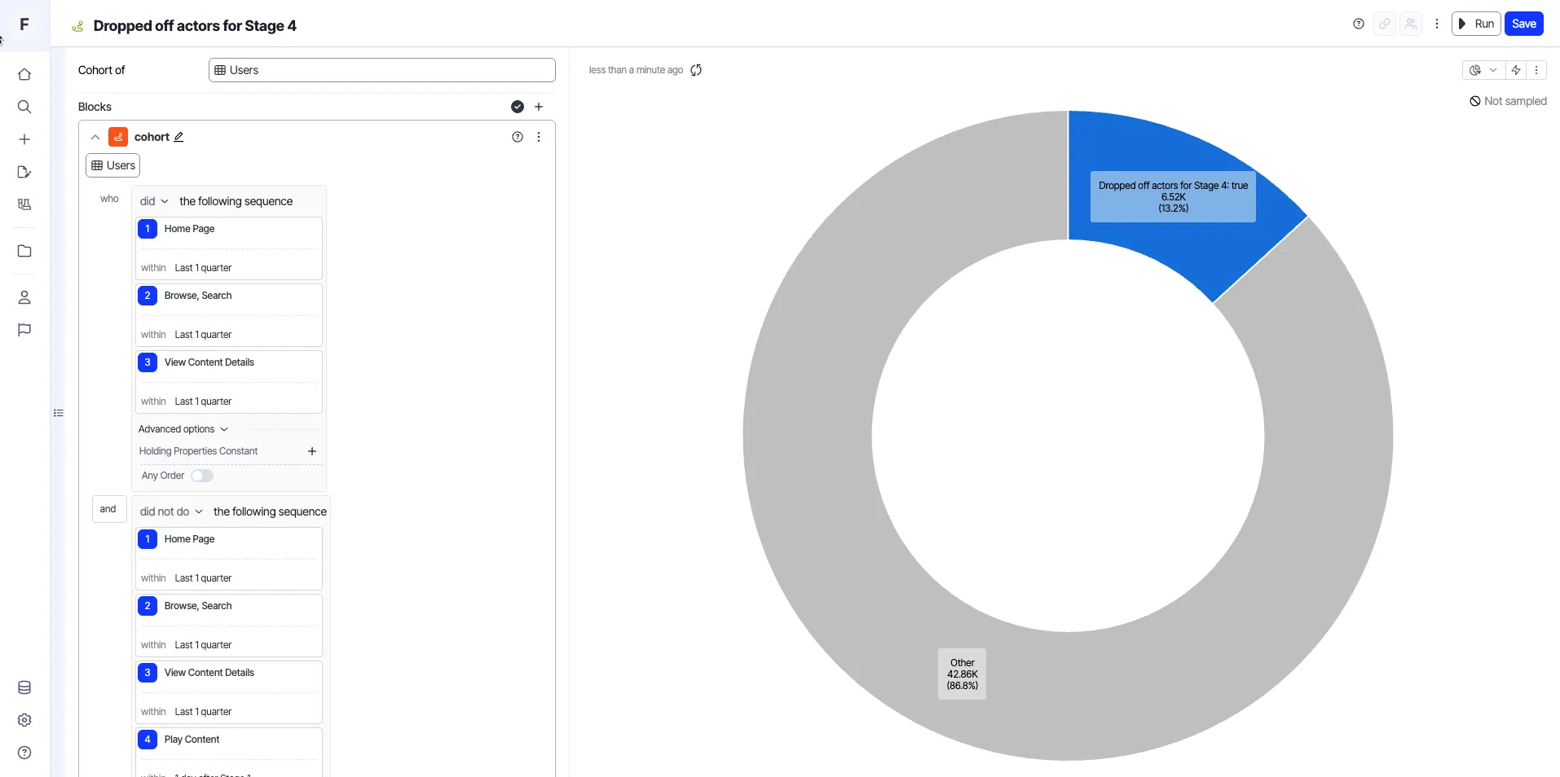The height and width of the screenshot is (777, 1560).
Task: Add a new block with plus icon
Action: (539, 107)
